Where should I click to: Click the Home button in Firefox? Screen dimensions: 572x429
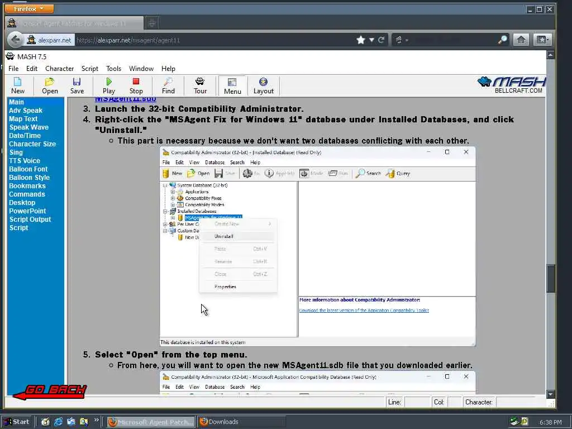tap(521, 40)
